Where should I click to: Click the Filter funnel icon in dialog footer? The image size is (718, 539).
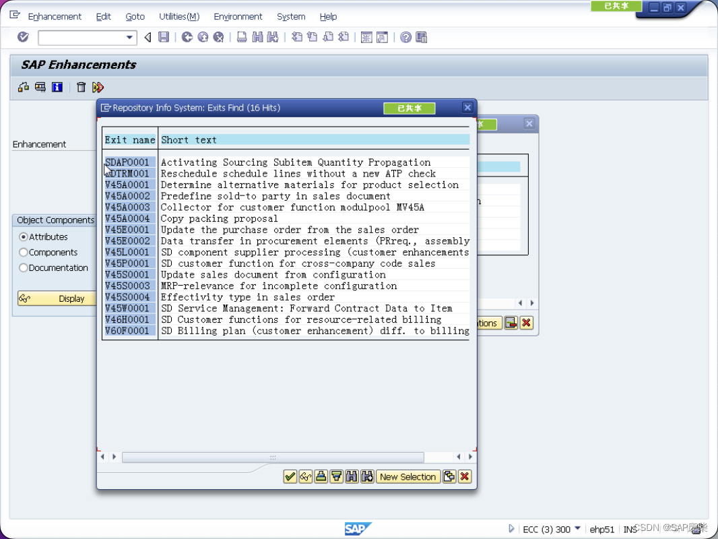(337, 477)
